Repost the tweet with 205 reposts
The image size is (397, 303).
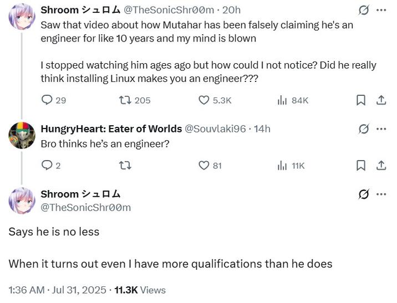(126, 100)
